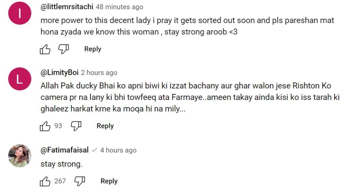Image resolution: width=350 pixels, height=189 pixels.
Task: Dislike the comment by @littlemrsitachi
Action: pyautogui.click(x=64, y=49)
